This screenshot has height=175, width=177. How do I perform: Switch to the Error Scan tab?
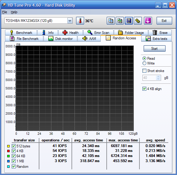tap(98, 33)
